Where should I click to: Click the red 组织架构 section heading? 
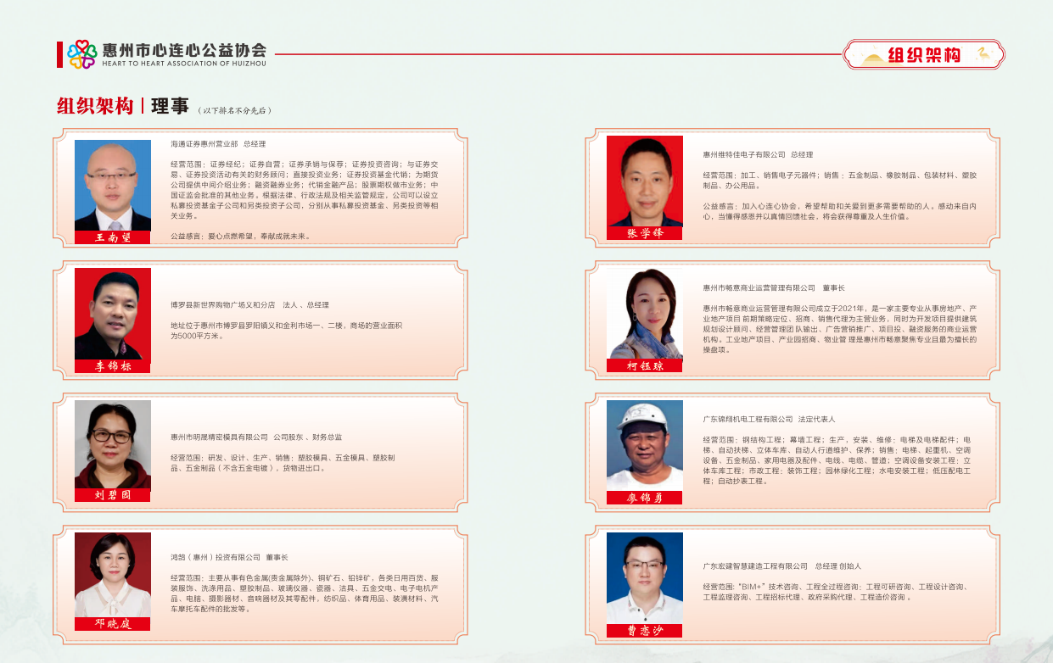[94, 106]
